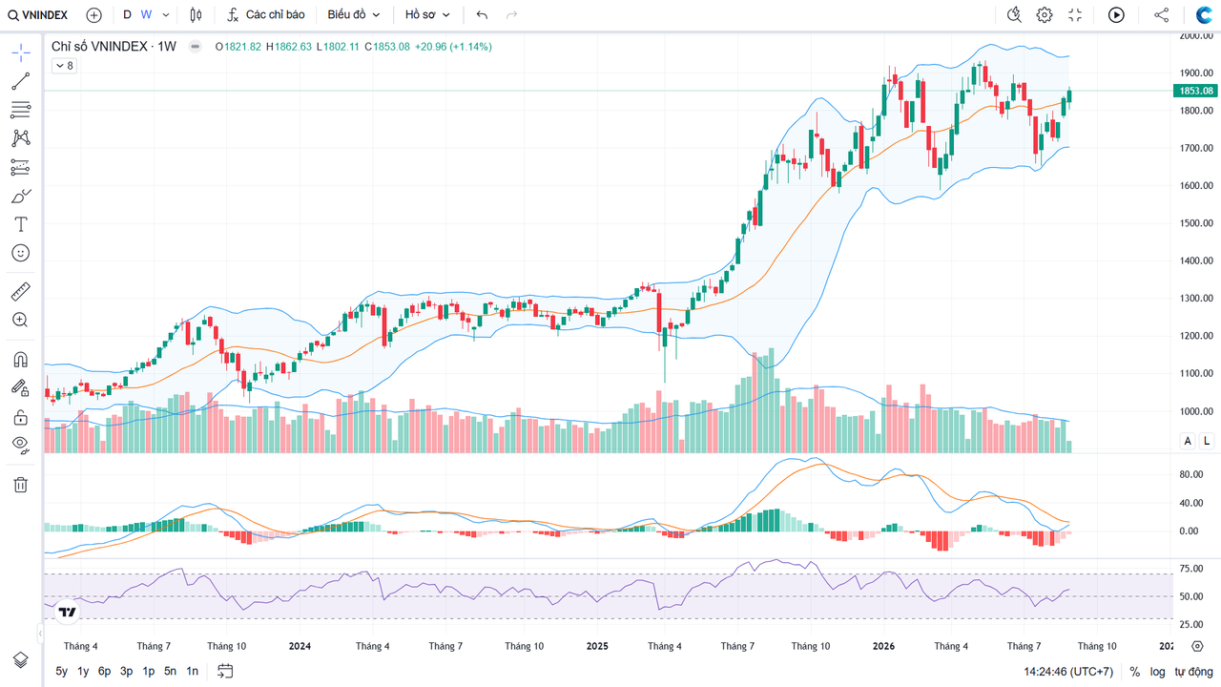Share the chart via the share icon
This screenshot has height=687, width=1221.
[1161, 15]
